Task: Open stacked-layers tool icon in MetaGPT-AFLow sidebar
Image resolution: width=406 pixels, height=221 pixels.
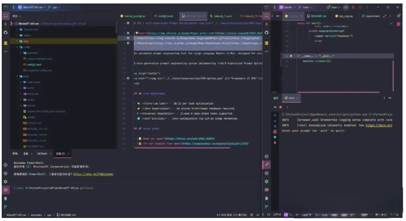Action: [x=6, y=173]
